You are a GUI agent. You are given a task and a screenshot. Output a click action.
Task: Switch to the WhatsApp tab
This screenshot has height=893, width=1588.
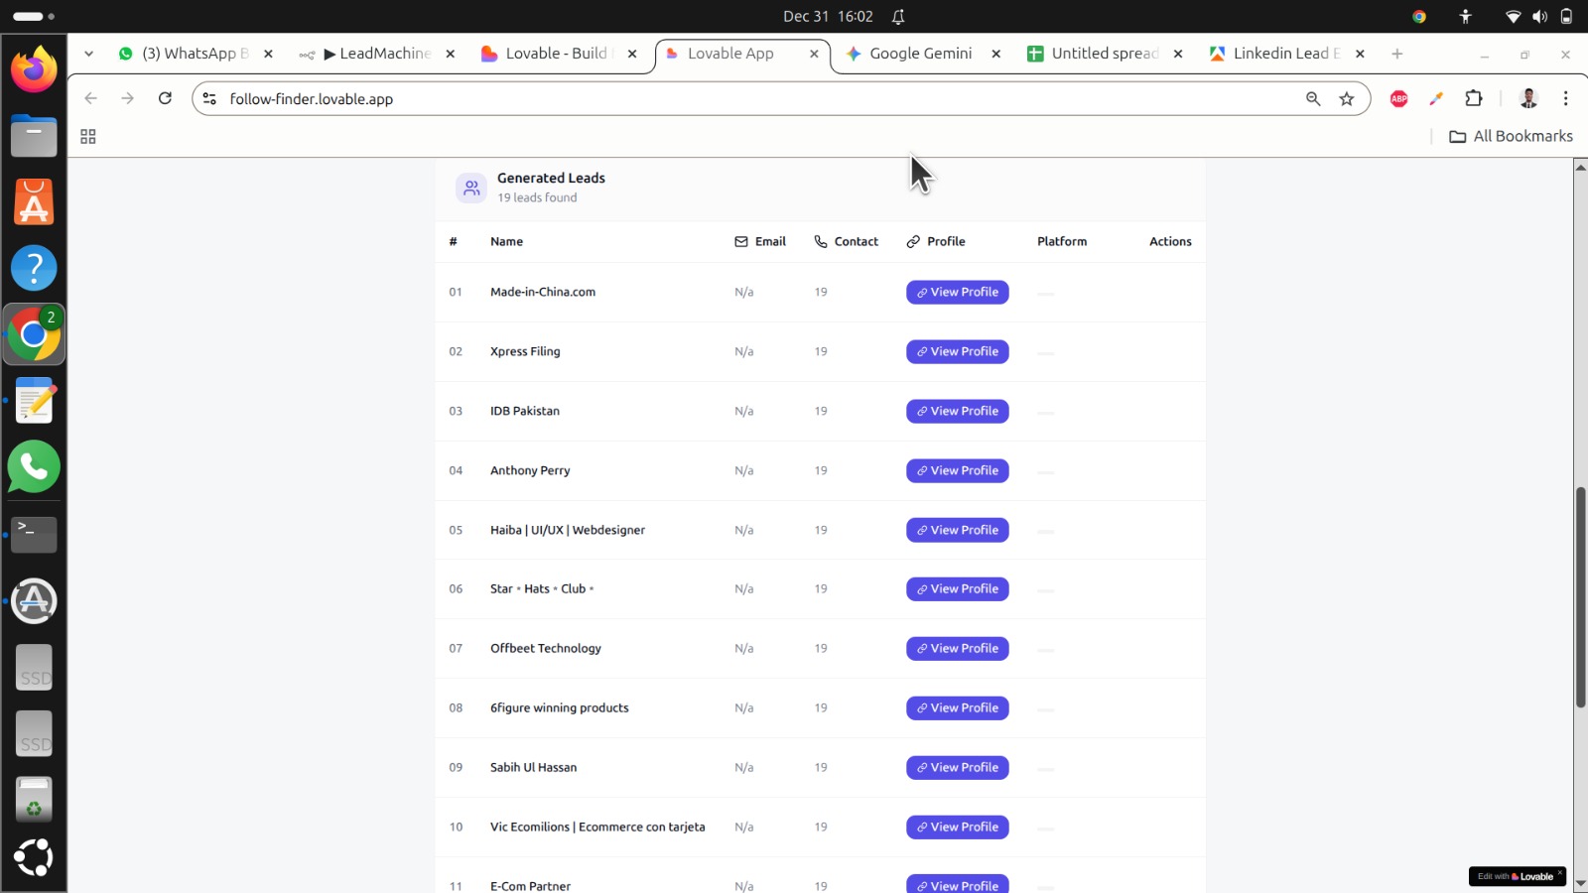[196, 54]
